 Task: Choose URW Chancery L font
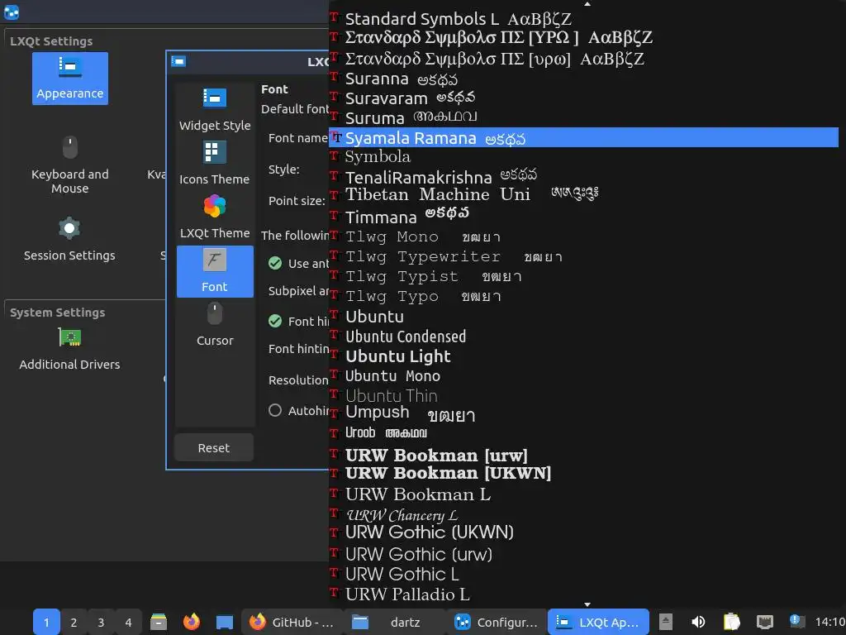(583, 514)
